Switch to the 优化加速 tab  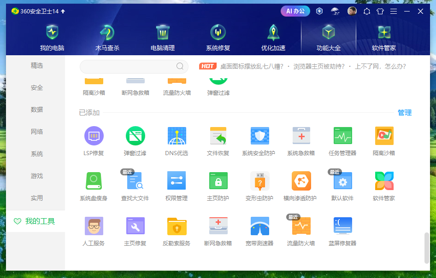pyautogui.click(x=273, y=37)
